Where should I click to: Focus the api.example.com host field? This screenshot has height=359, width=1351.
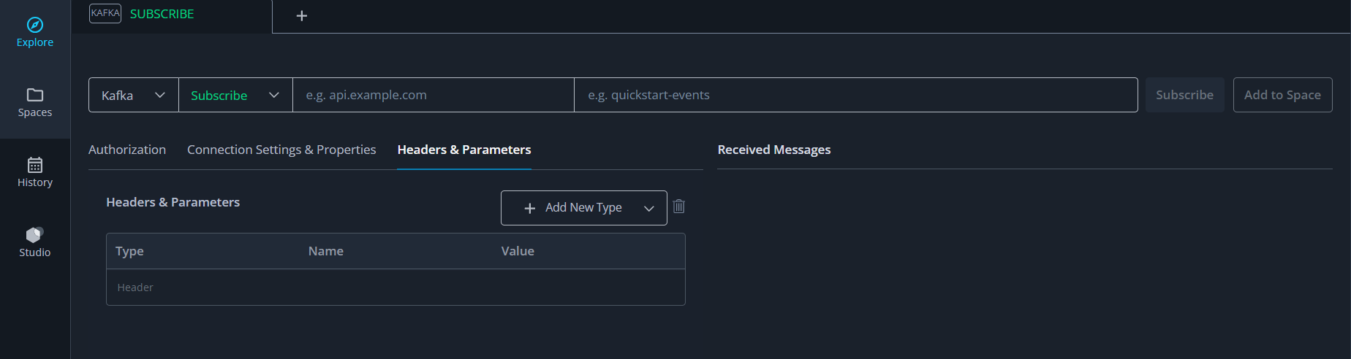pyautogui.click(x=433, y=95)
